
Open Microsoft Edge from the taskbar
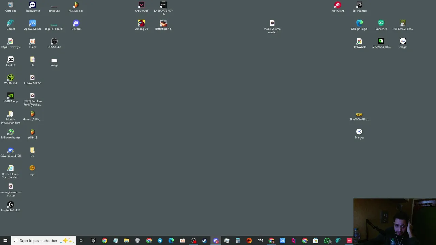171,241
